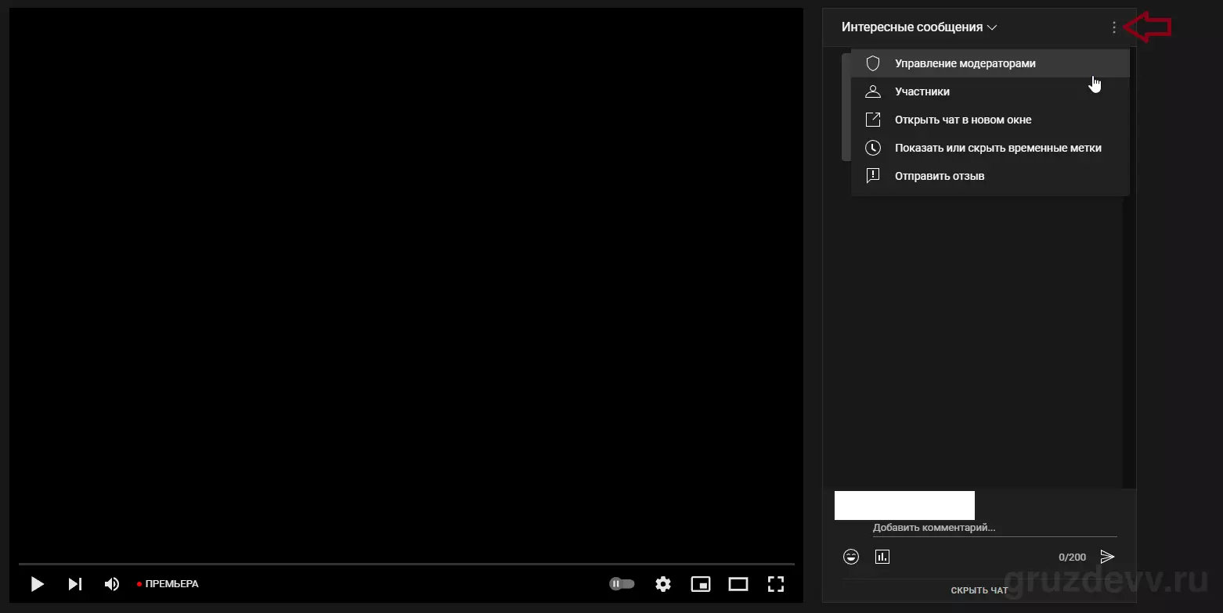1223x613 pixels.
Task: Select Управление модераторами menu item
Action: click(990, 63)
